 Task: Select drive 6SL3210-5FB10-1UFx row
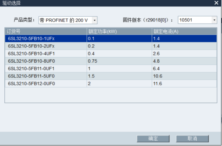[111, 39]
